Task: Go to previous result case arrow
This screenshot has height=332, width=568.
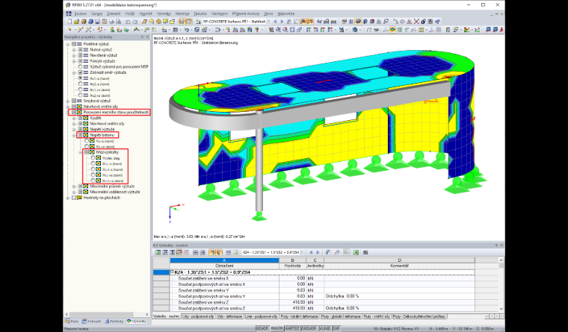Action: (x=275, y=22)
